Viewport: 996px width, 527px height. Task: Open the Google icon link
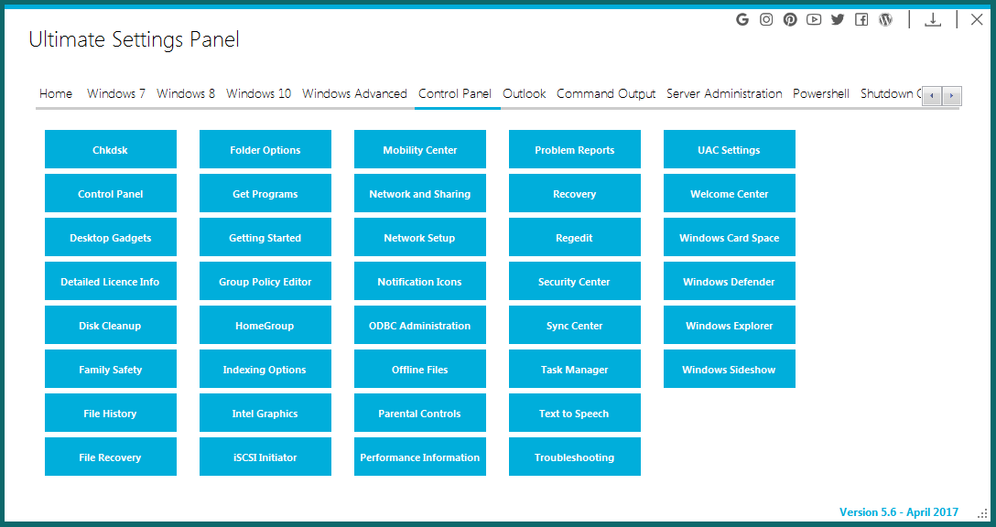742,19
